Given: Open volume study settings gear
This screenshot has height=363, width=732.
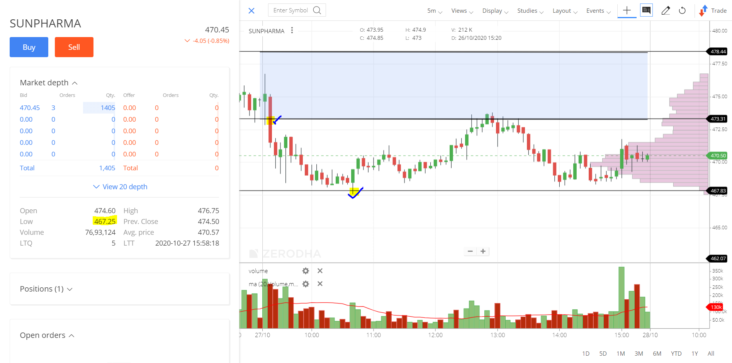Looking at the screenshot, I should 306,271.
